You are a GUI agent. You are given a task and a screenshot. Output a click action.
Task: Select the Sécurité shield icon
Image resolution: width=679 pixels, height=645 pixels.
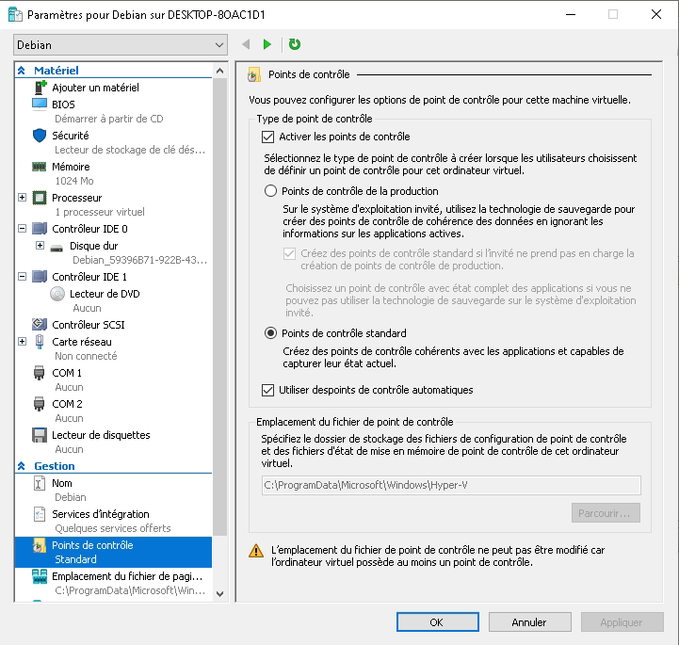(40, 136)
